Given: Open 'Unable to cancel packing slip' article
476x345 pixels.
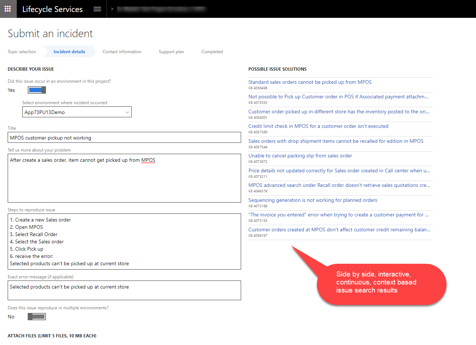Looking at the screenshot, I should point(300,156).
